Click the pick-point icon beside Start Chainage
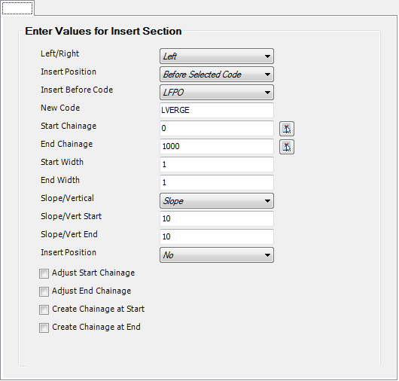This screenshot has height=381, width=399. point(287,129)
